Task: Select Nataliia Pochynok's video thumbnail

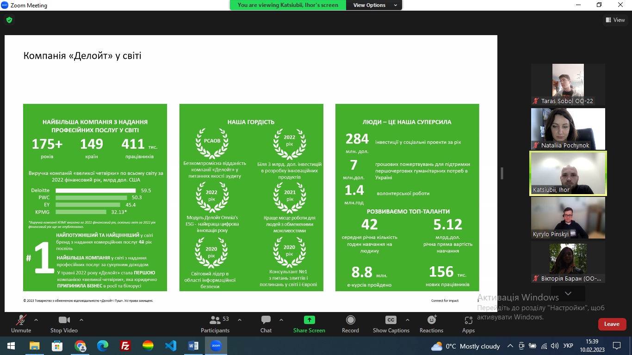Action: pos(568,129)
